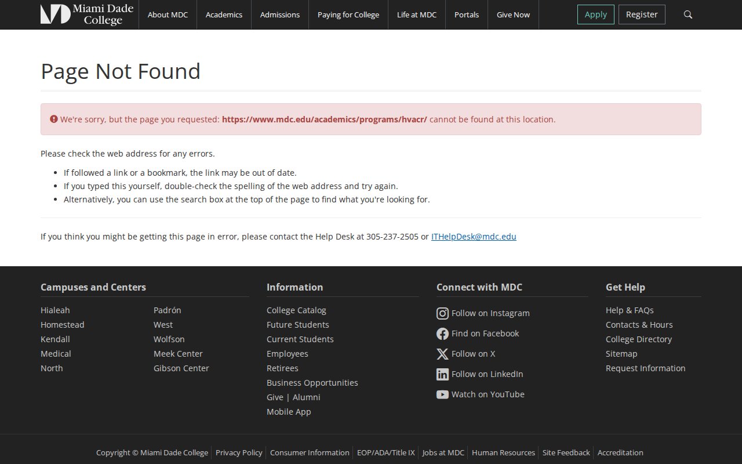Click the YouTube icon in footer

[x=442, y=395]
